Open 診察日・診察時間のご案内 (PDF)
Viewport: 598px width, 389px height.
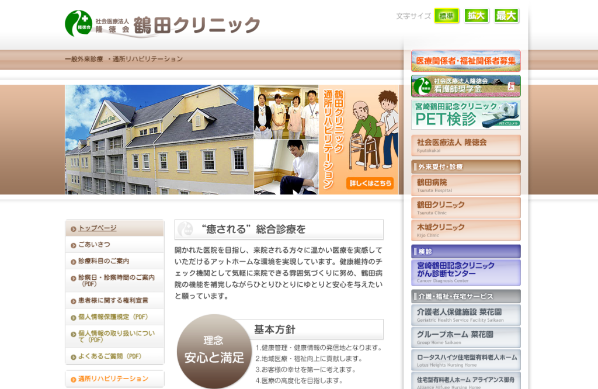tap(115, 281)
